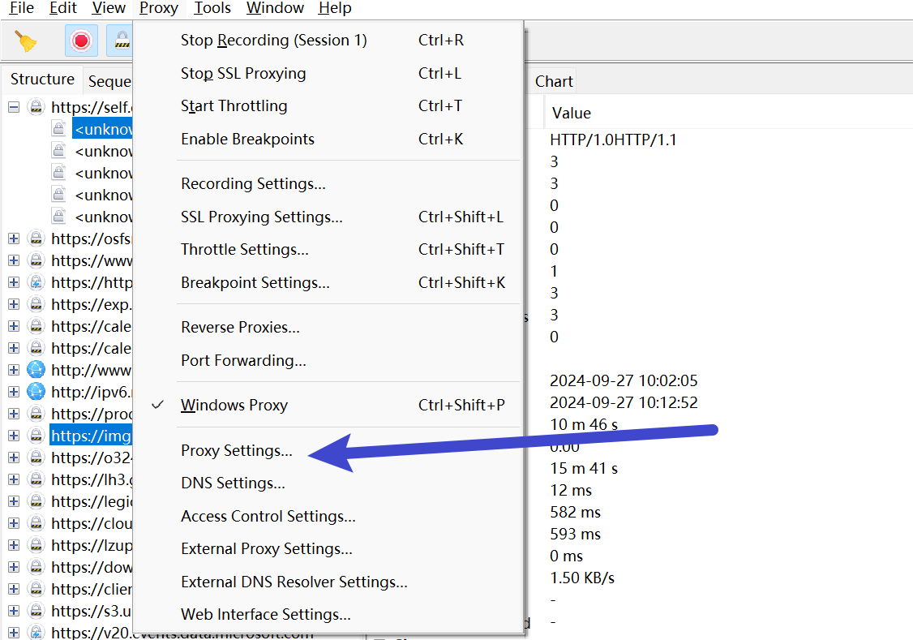This screenshot has width=913, height=640.
Task: Expand the https://img host node
Action: pyautogui.click(x=14, y=436)
